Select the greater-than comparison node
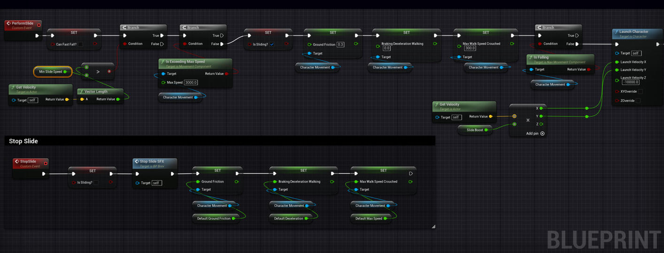The width and height of the screenshot is (664, 253). tap(98, 72)
